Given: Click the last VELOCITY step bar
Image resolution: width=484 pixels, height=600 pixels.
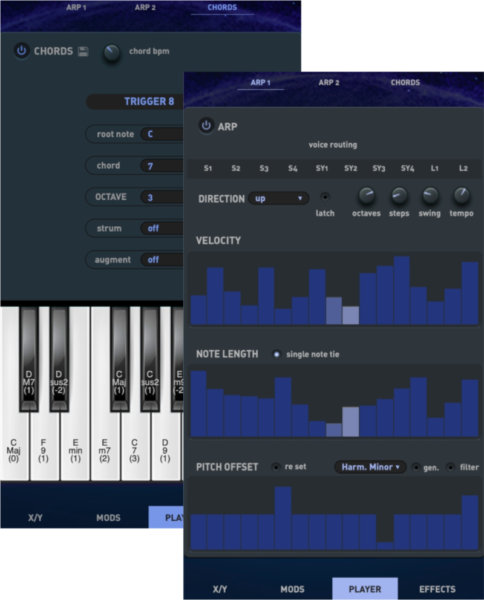Looking at the screenshot, I should click(470, 293).
